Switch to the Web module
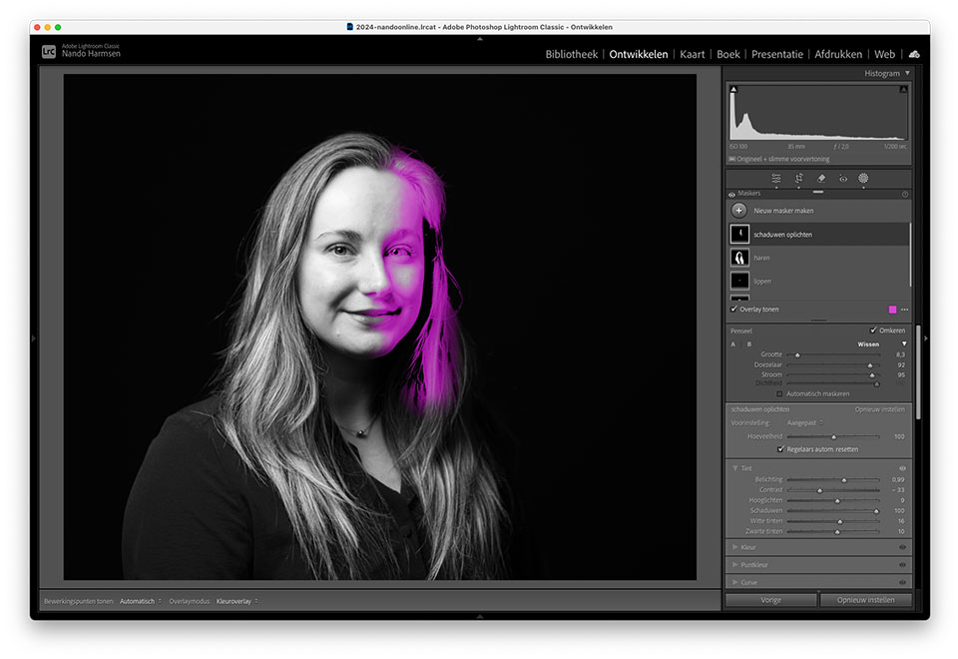The image size is (958, 659). click(x=885, y=54)
